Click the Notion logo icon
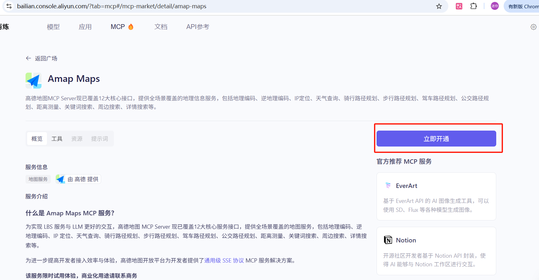 click(x=388, y=240)
